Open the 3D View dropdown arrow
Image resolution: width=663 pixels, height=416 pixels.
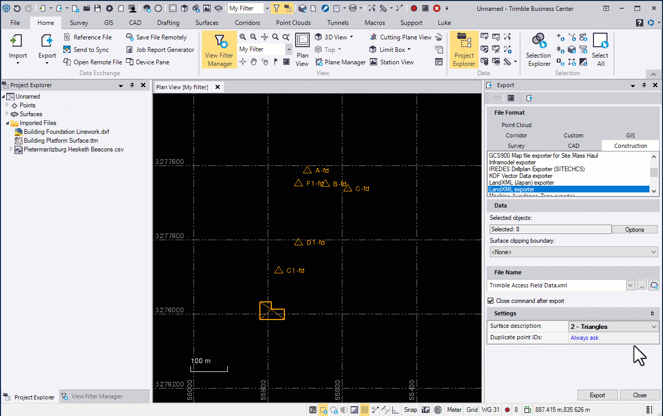click(351, 37)
